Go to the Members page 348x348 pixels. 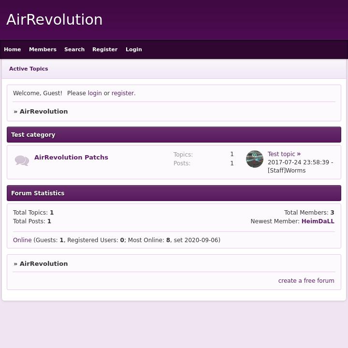[43, 49]
